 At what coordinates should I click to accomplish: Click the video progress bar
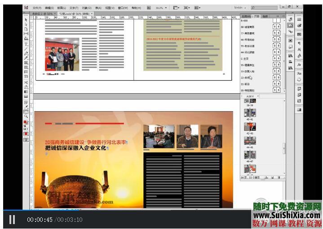pos(127,210)
